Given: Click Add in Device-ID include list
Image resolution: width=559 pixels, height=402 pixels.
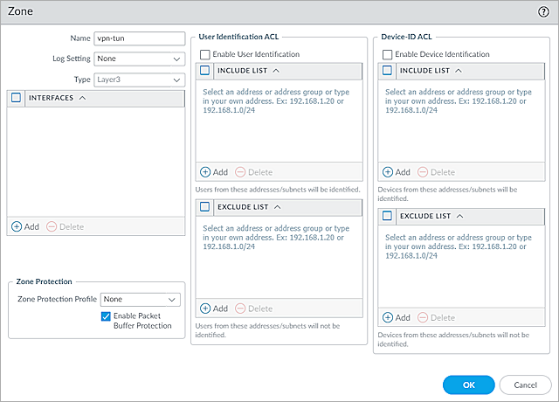Looking at the screenshot, I should tap(397, 172).
